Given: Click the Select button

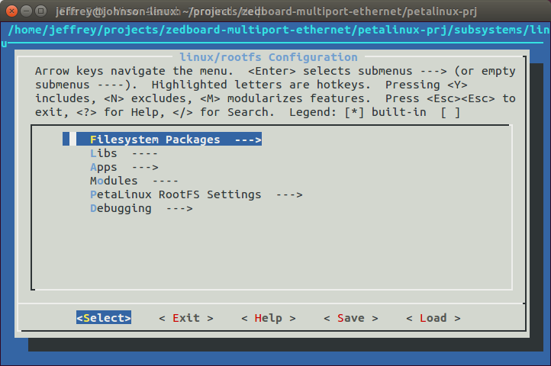Looking at the screenshot, I should pyautogui.click(x=104, y=318).
